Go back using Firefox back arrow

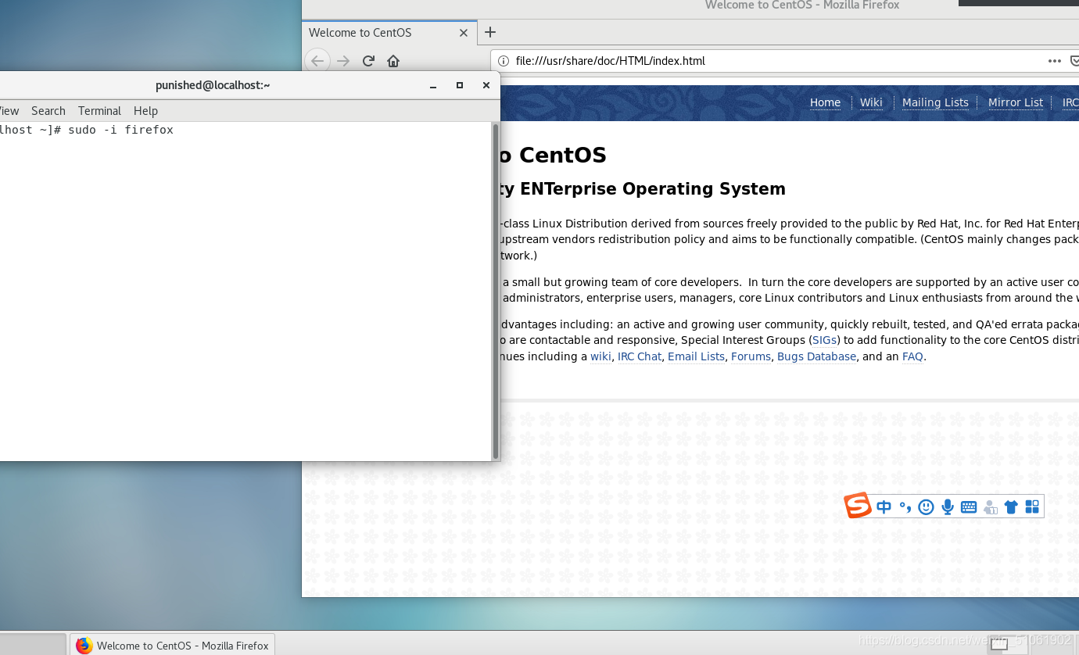pos(317,61)
